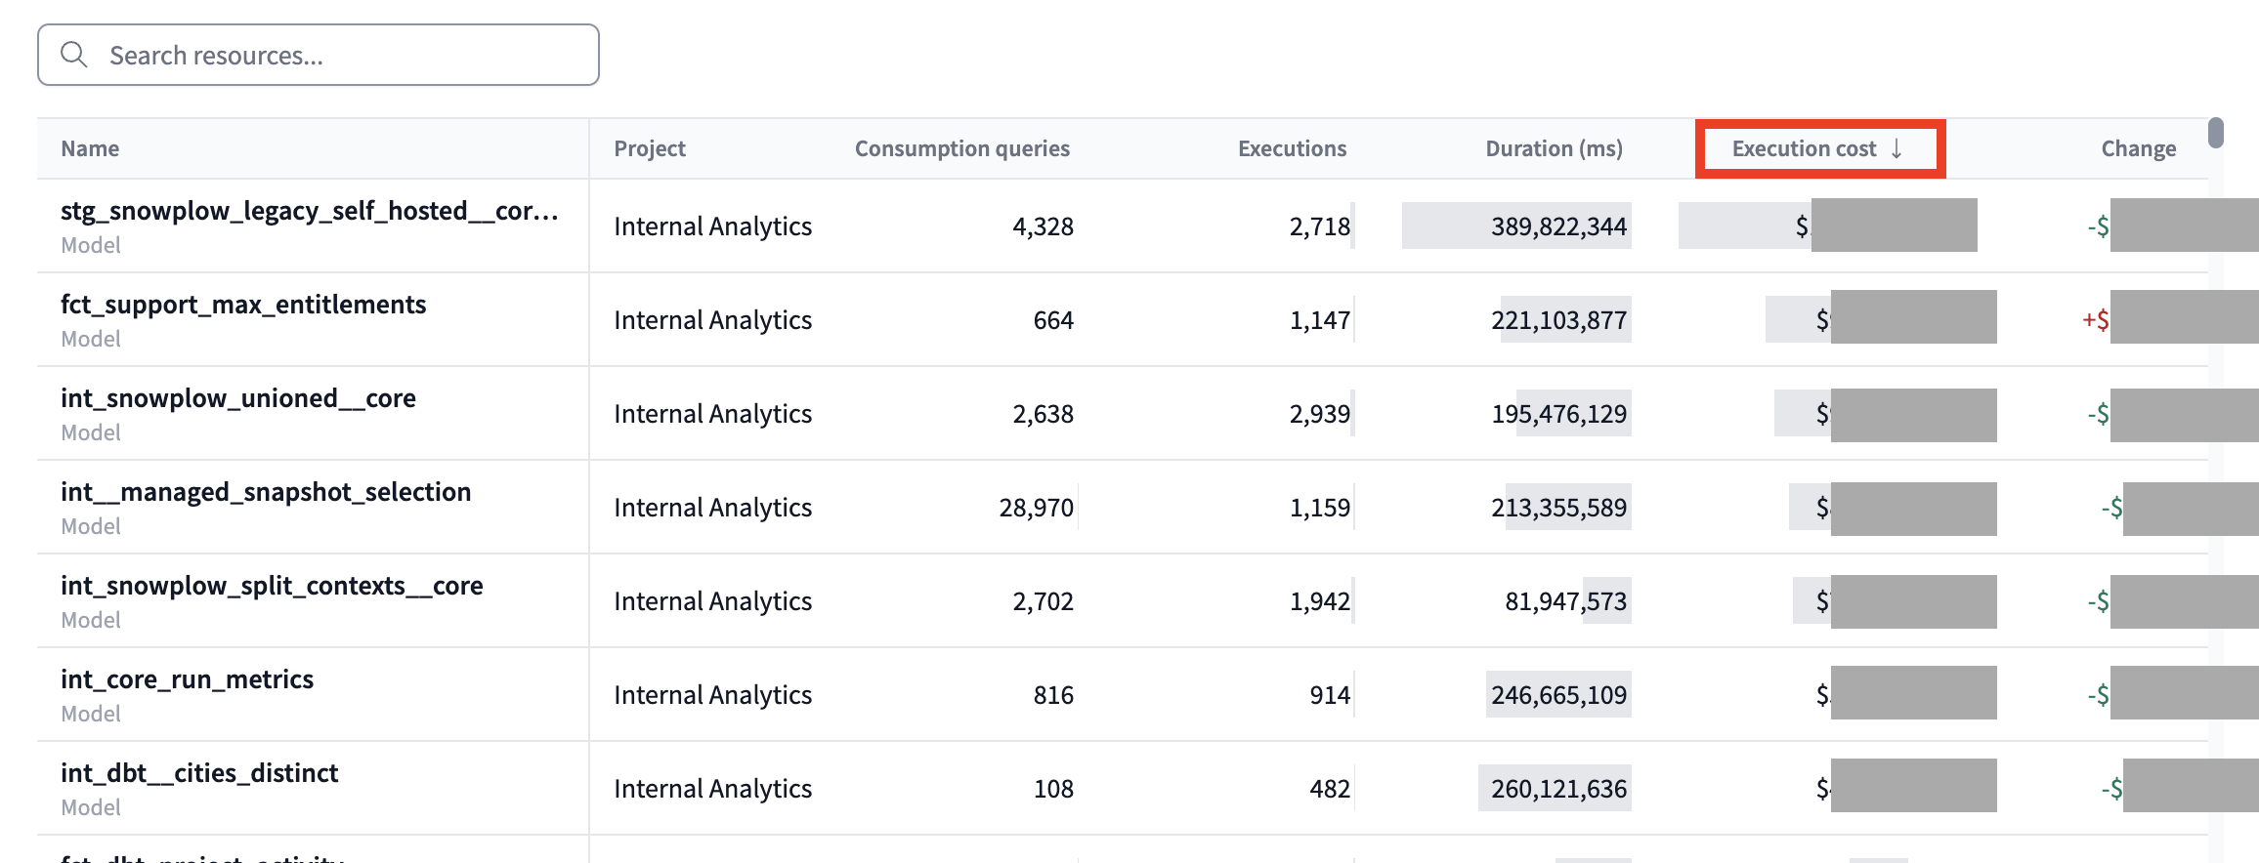
Task: Open the int_snowplow_unioned__core model
Action: pos(237,397)
